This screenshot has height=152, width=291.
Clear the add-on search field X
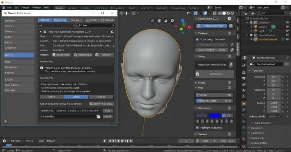[113, 25]
